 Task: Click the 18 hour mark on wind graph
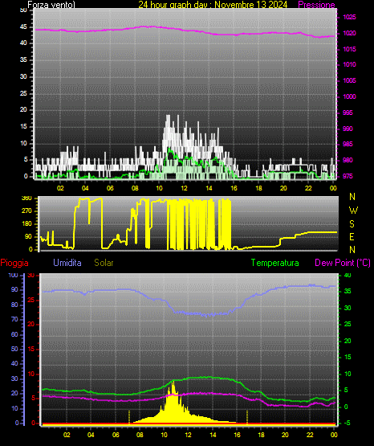tap(258, 188)
